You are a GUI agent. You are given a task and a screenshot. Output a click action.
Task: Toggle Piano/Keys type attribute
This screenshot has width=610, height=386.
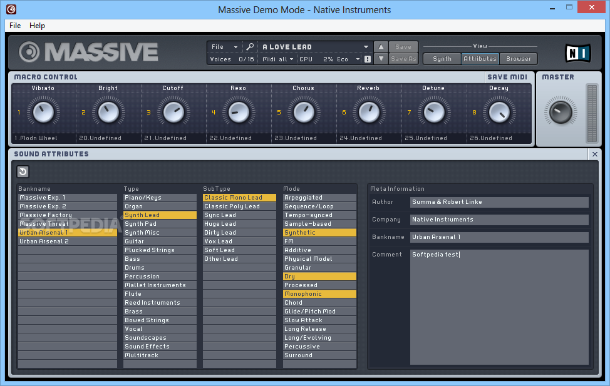point(160,198)
